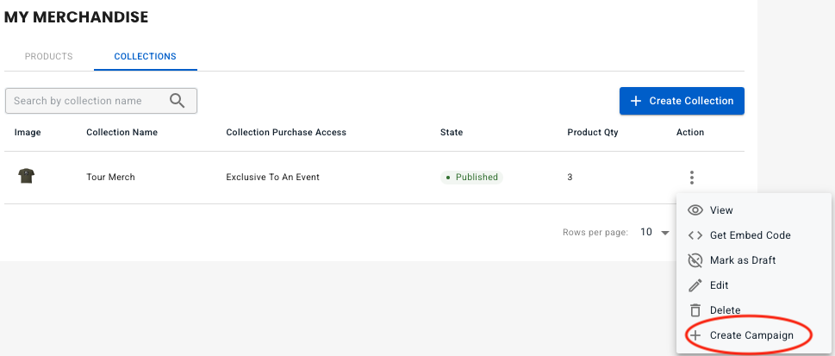Click the eye icon to view the collection
This screenshot has height=356, width=835.
coord(695,210)
